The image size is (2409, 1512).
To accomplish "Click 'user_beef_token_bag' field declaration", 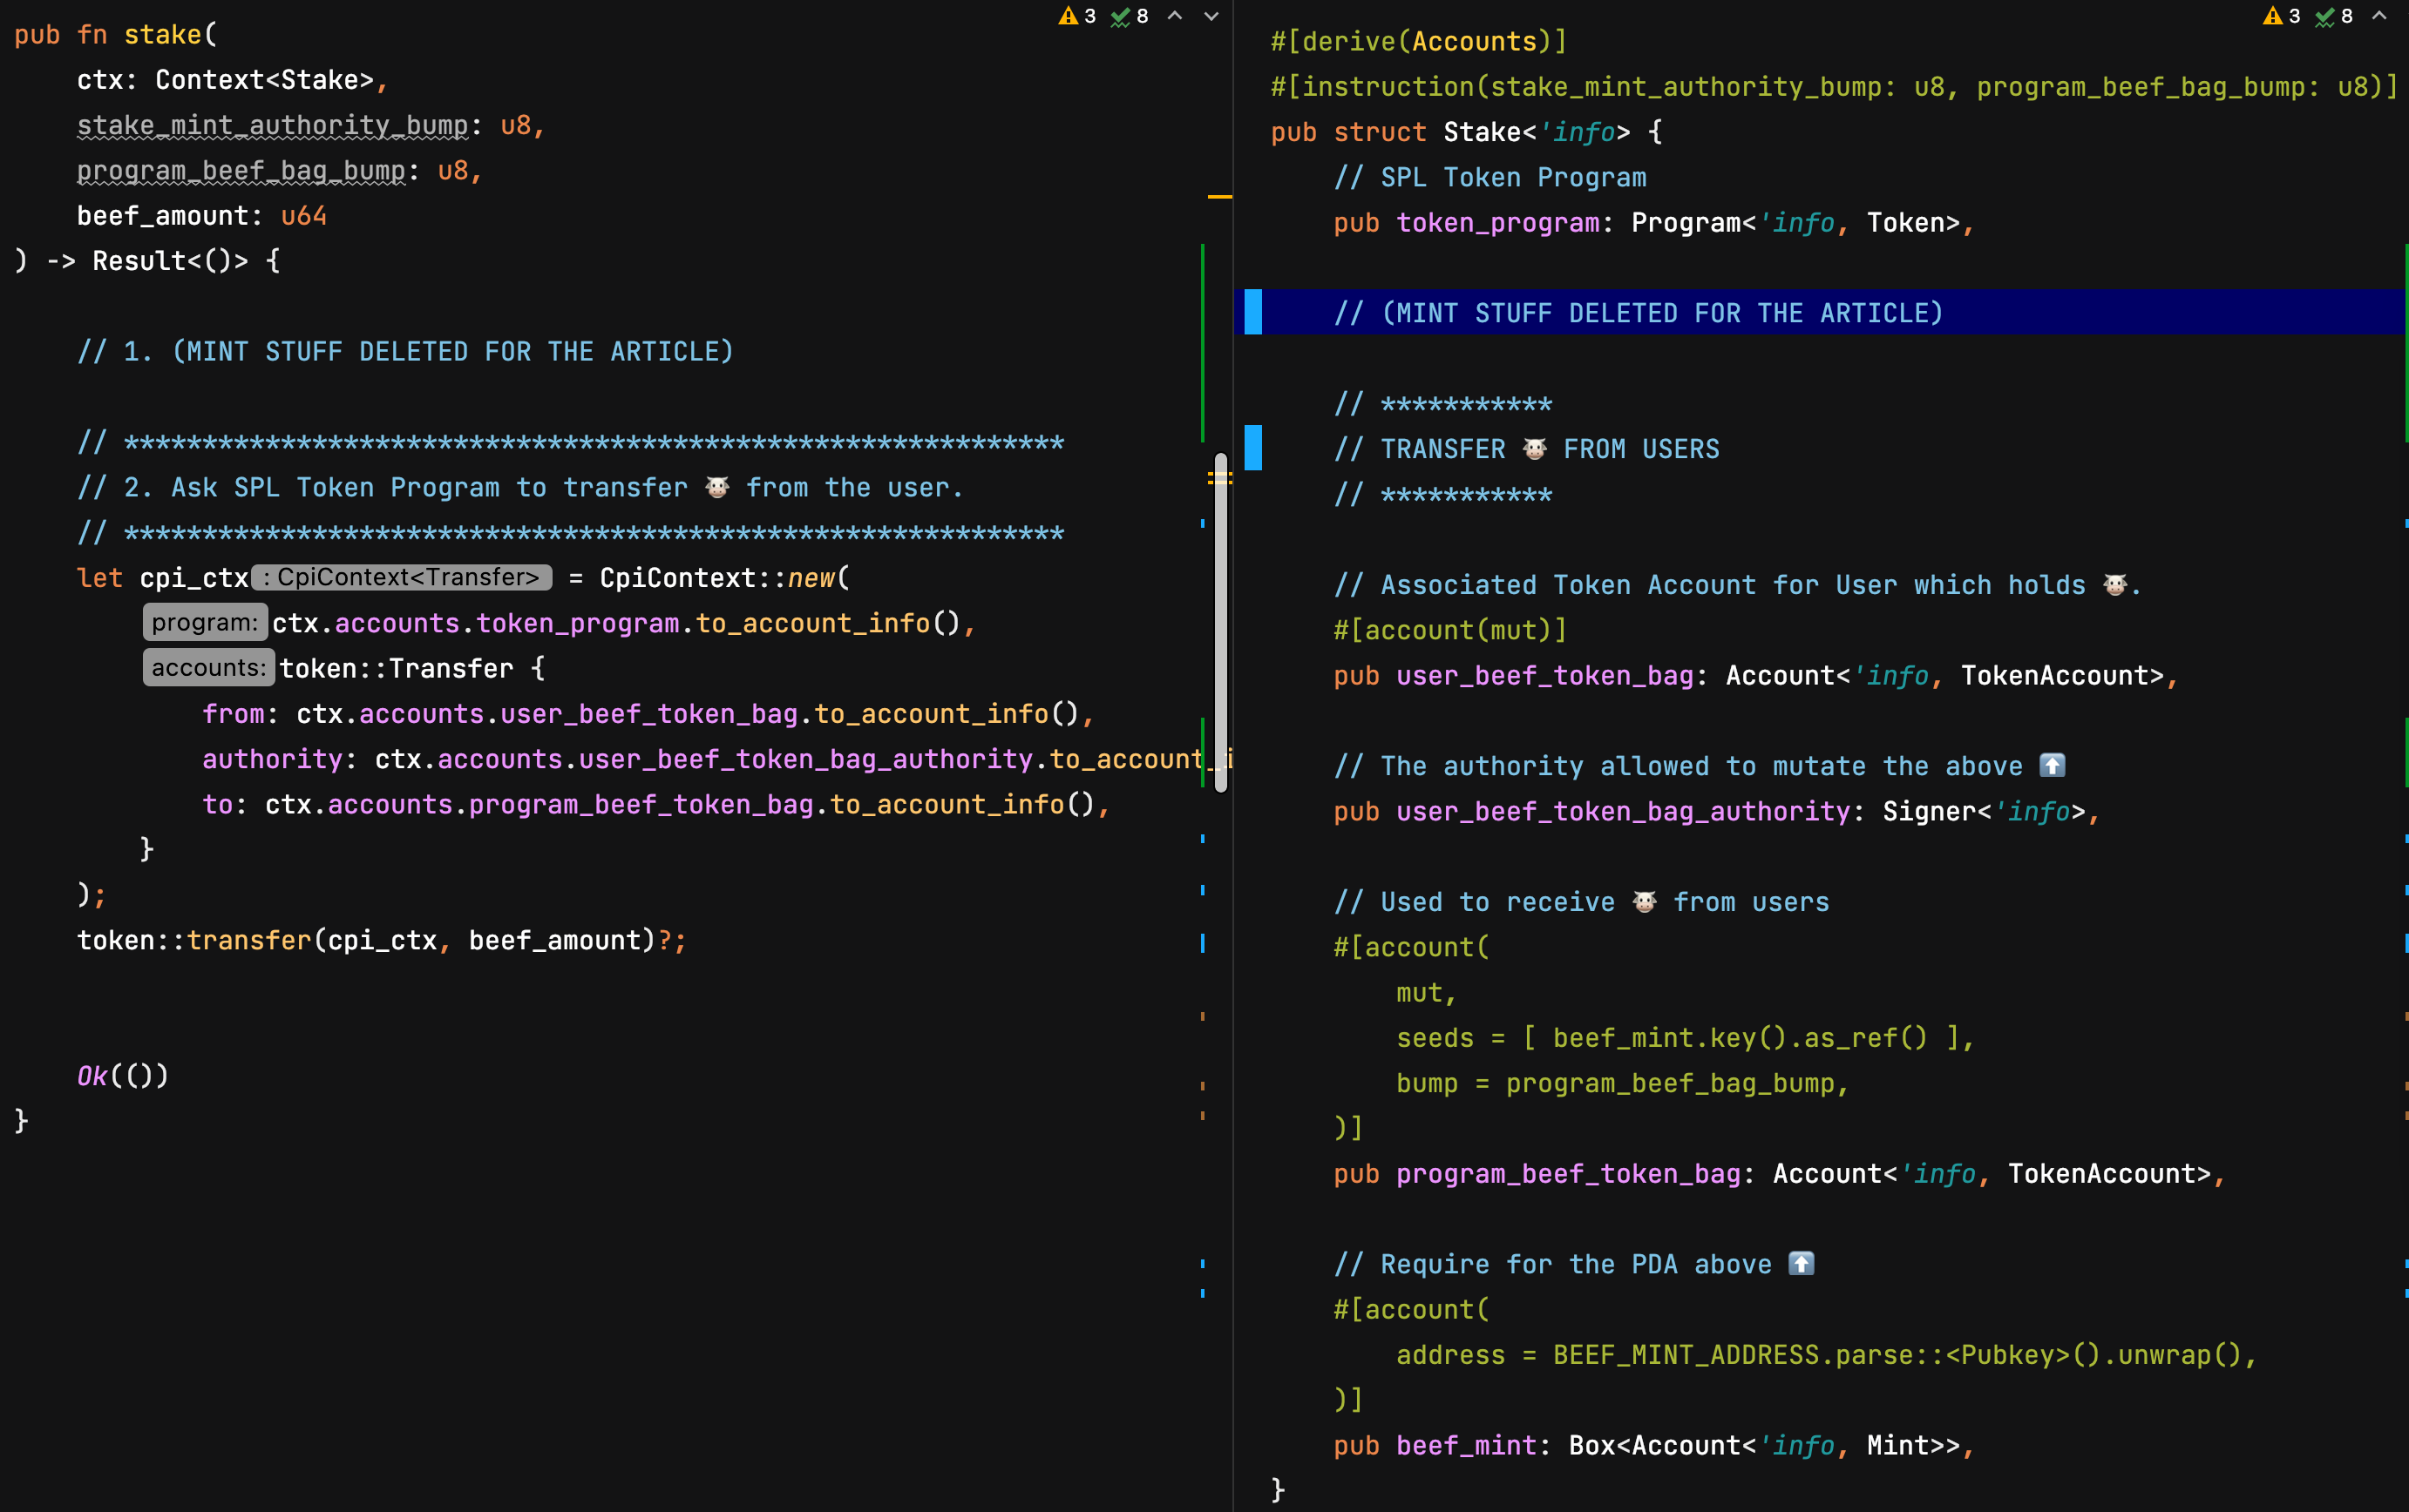I will pyautogui.click(x=1544, y=676).
